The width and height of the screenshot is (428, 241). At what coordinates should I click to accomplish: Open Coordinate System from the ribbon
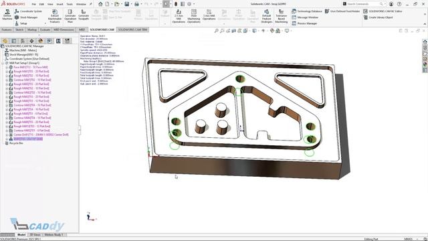tap(28, 11)
